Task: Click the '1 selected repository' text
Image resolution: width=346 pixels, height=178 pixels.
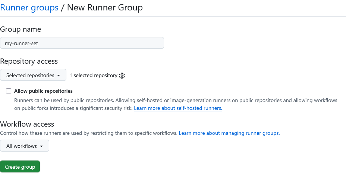Action: [x=93, y=76]
